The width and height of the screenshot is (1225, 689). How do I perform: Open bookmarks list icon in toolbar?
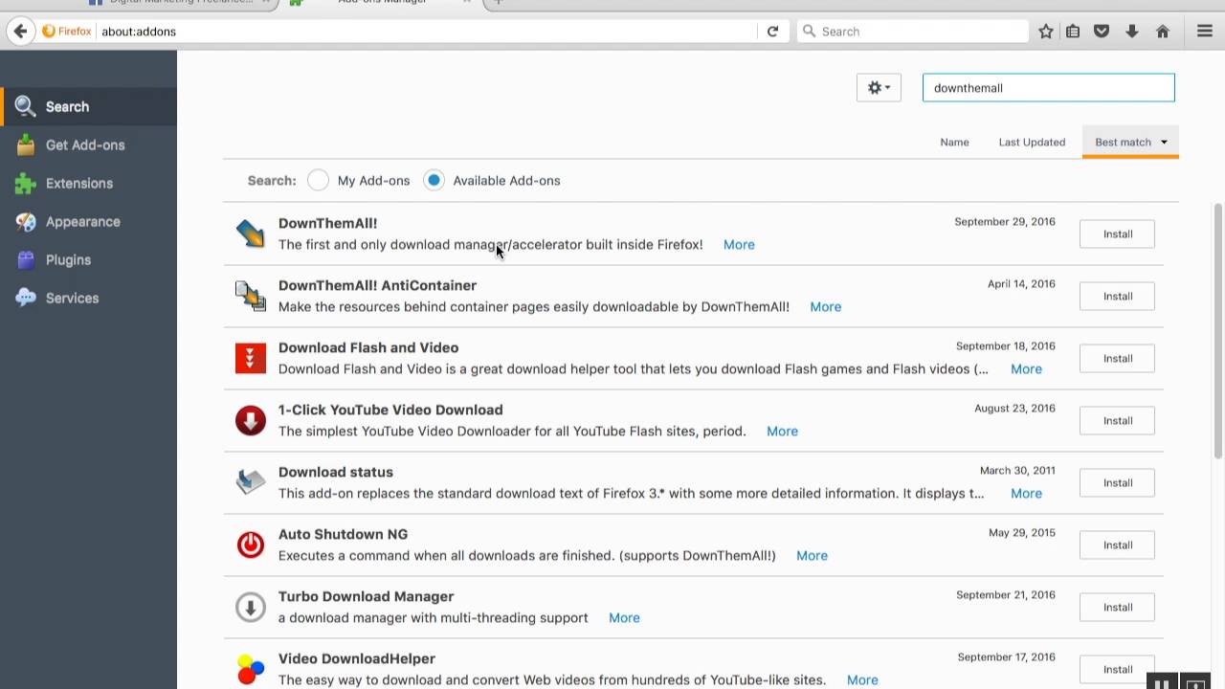(1073, 32)
